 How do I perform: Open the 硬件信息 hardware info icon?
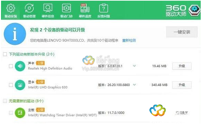click(48, 8)
